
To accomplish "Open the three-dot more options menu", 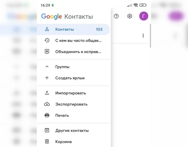I will click(x=143, y=36).
